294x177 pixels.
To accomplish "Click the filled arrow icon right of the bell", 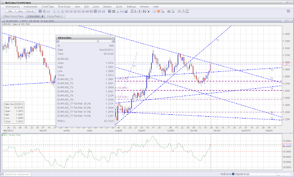I will point(148,11).
